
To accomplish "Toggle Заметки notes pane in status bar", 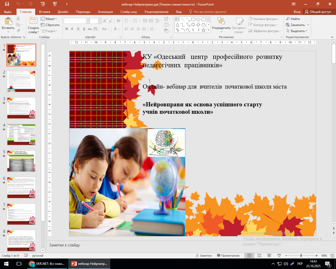I will [204, 256].
